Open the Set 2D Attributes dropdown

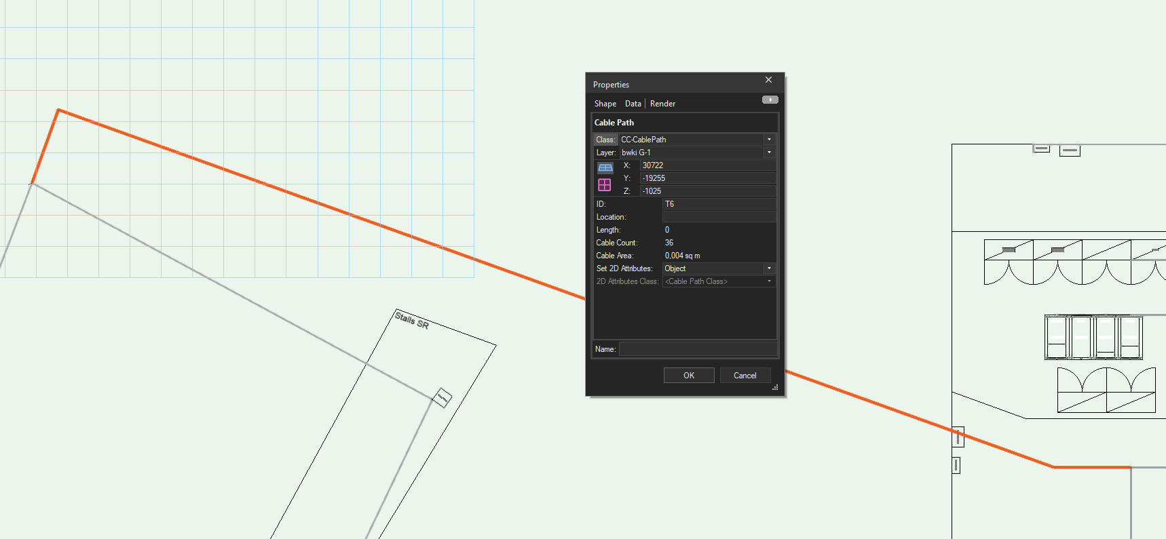tap(719, 268)
